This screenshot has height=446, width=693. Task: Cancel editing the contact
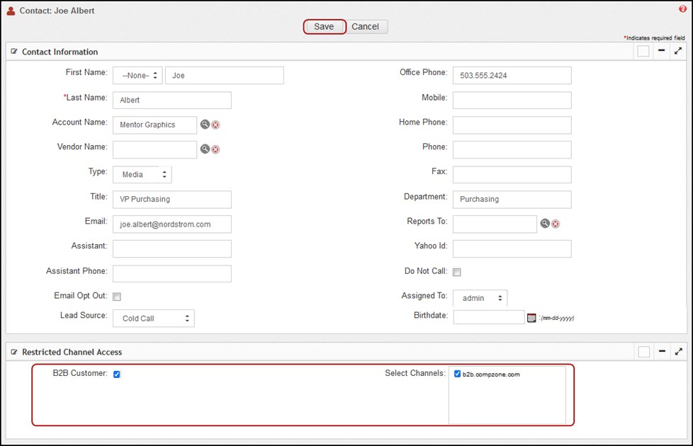pyautogui.click(x=365, y=26)
